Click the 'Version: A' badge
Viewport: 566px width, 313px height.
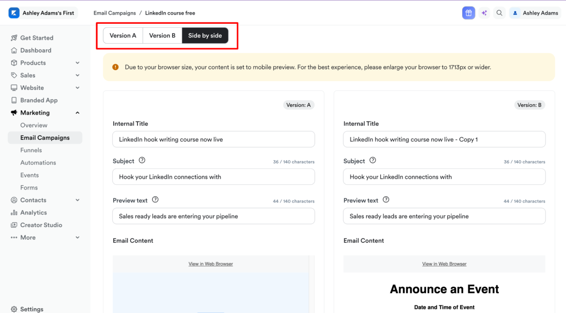click(299, 105)
